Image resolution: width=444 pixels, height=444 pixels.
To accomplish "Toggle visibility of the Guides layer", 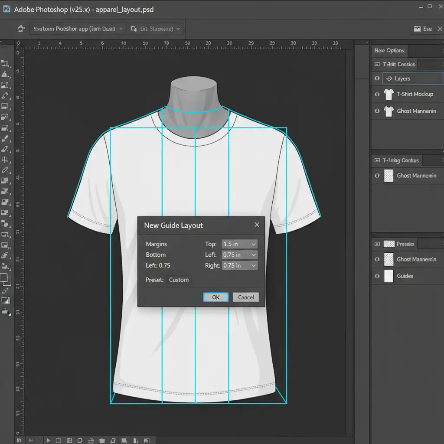I will 377,276.
